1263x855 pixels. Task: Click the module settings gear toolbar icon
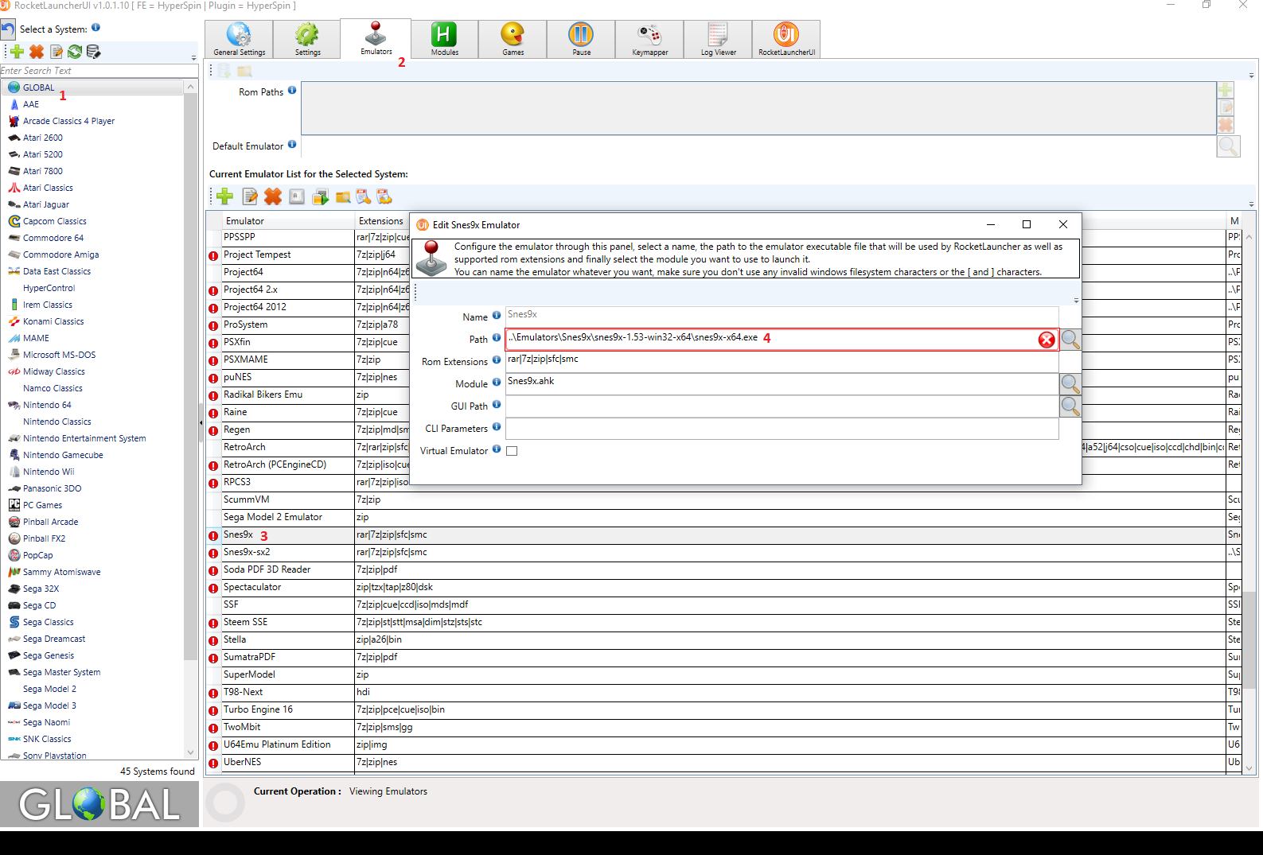point(384,196)
